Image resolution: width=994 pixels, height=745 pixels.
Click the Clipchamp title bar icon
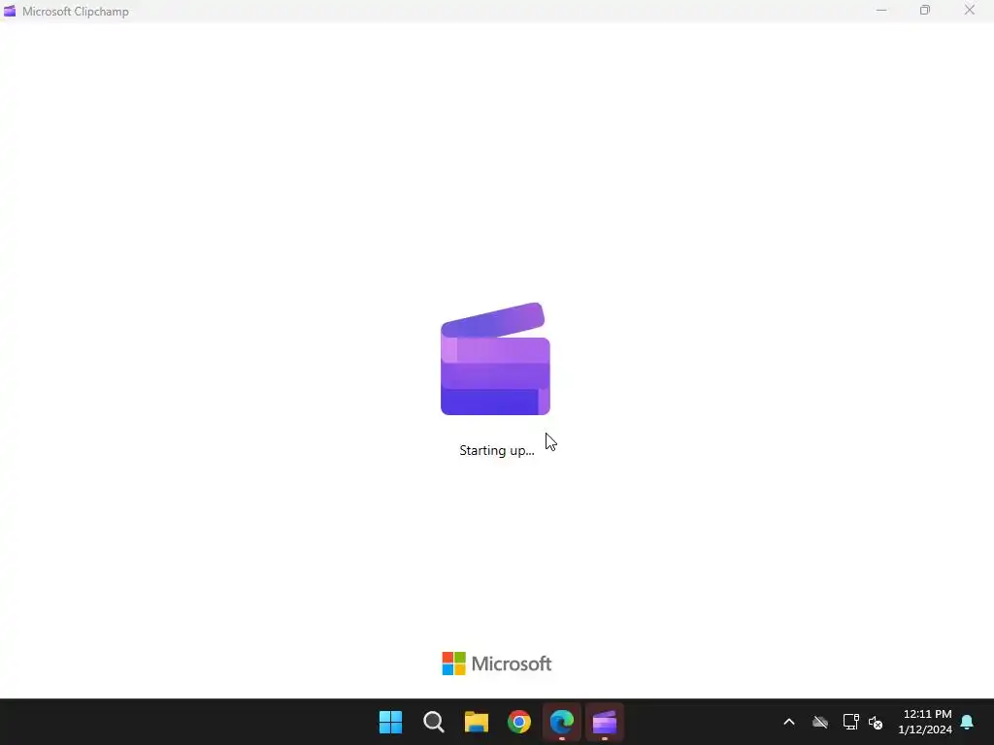point(10,11)
